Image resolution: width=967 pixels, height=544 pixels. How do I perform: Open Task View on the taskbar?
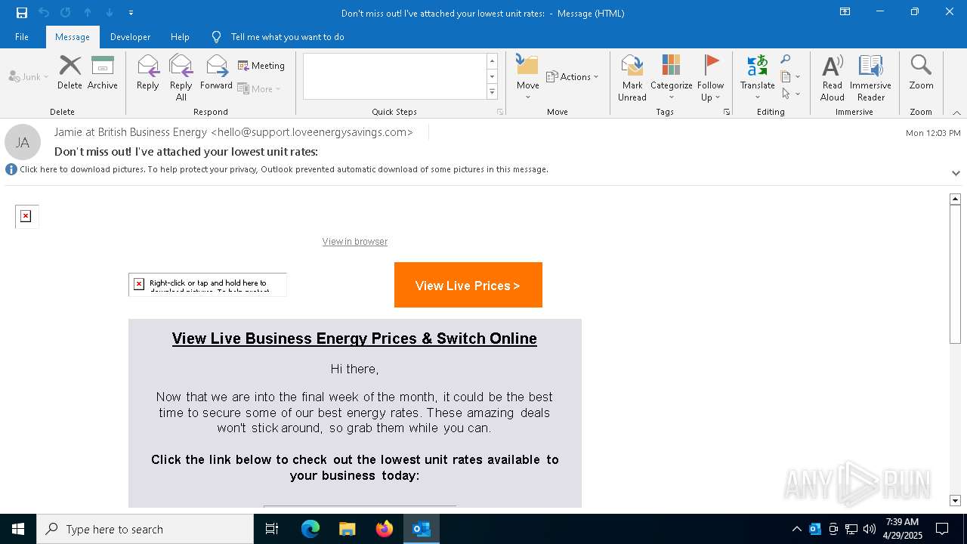tap(272, 529)
